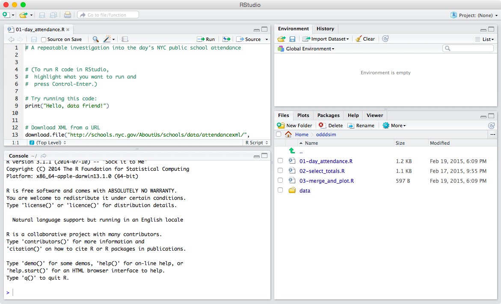Switch to the Packages tab
Image resolution: width=501 pixels, height=304 pixels.
click(329, 115)
